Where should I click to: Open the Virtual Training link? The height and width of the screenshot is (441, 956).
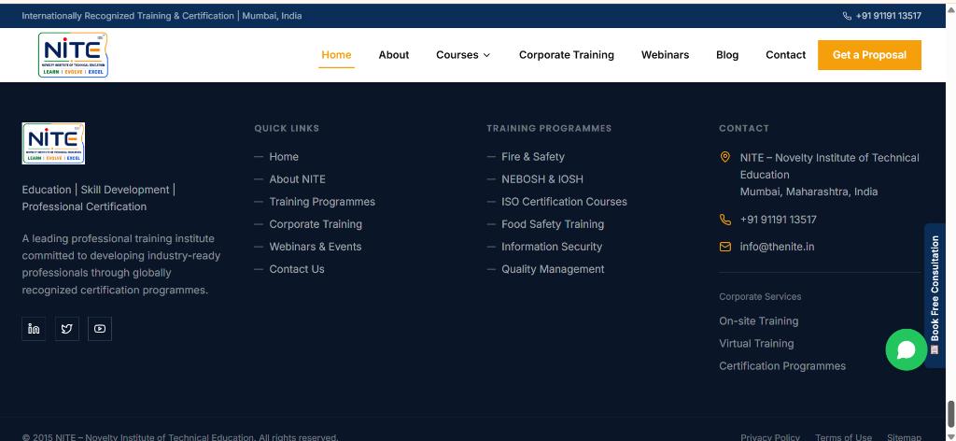click(x=756, y=344)
